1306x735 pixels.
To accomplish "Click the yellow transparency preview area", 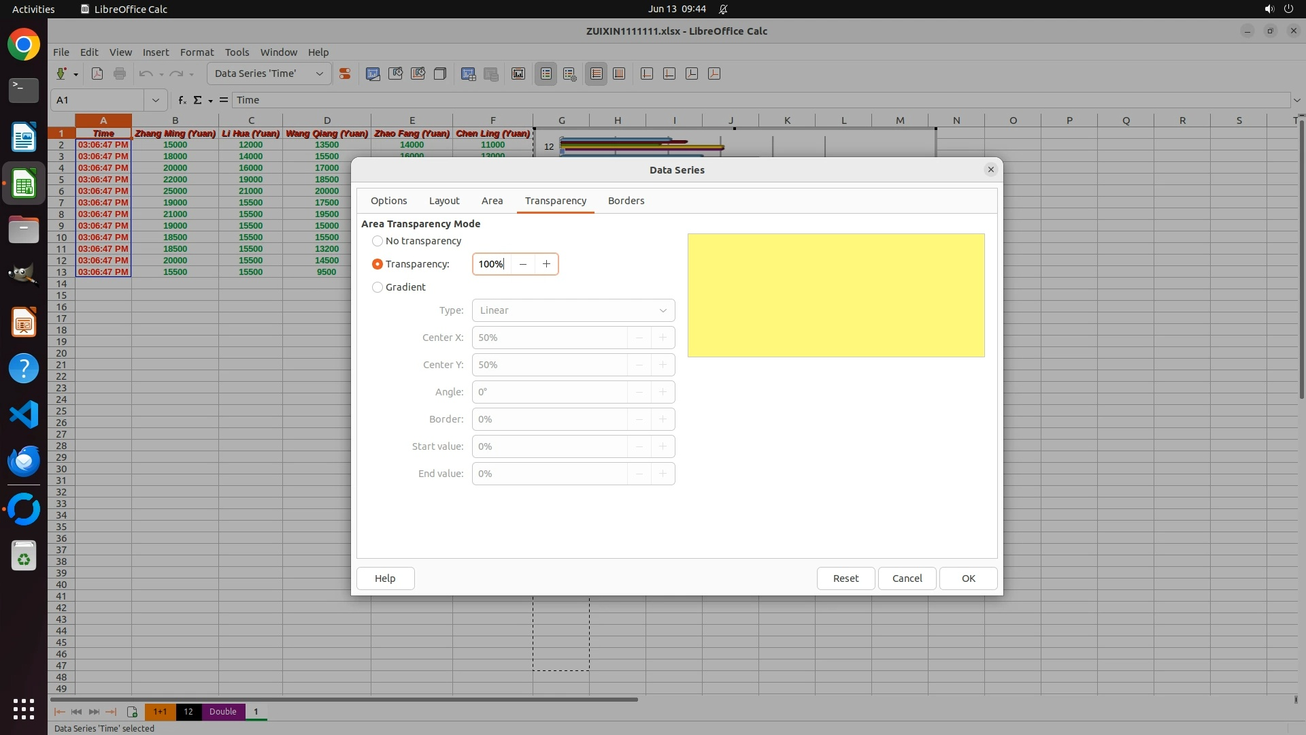I will [x=836, y=295].
